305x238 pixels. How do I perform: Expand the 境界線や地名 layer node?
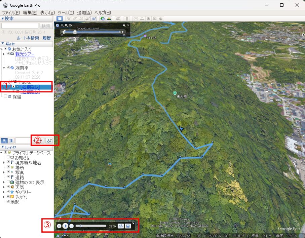(4, 162)
